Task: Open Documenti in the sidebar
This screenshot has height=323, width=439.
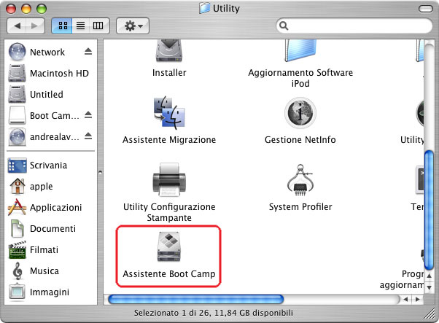Action: pyautogui.click(x=43, y=228)
